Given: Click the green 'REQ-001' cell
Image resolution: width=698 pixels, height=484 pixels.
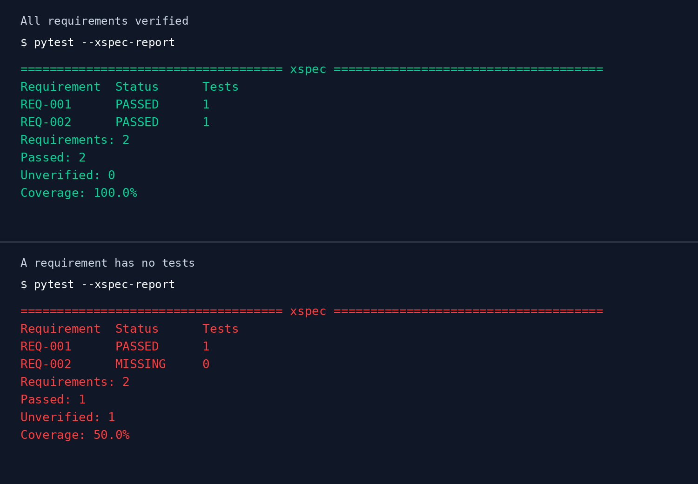Looking at the screenshot, I should click(46, 105).
